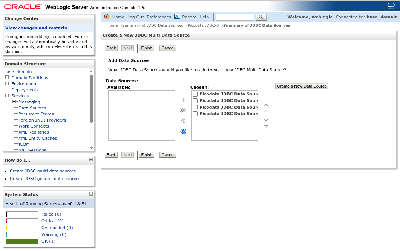
Task: Collapse the System Status panel
Action: [90, 194]
